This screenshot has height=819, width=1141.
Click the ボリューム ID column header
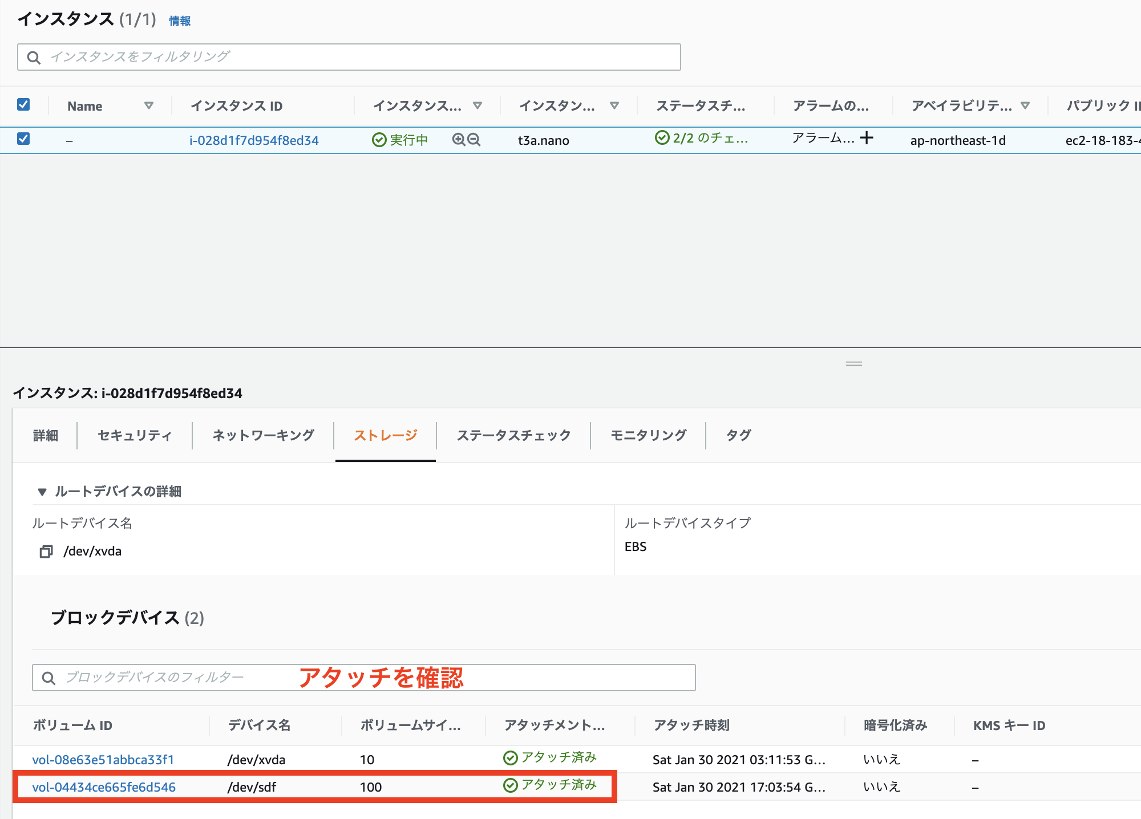pyautogui.click(x=72, y=725)
